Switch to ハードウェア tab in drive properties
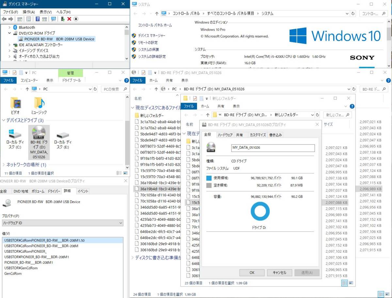The width and height of the screenshot is (392, 298). tap(225, 135)
